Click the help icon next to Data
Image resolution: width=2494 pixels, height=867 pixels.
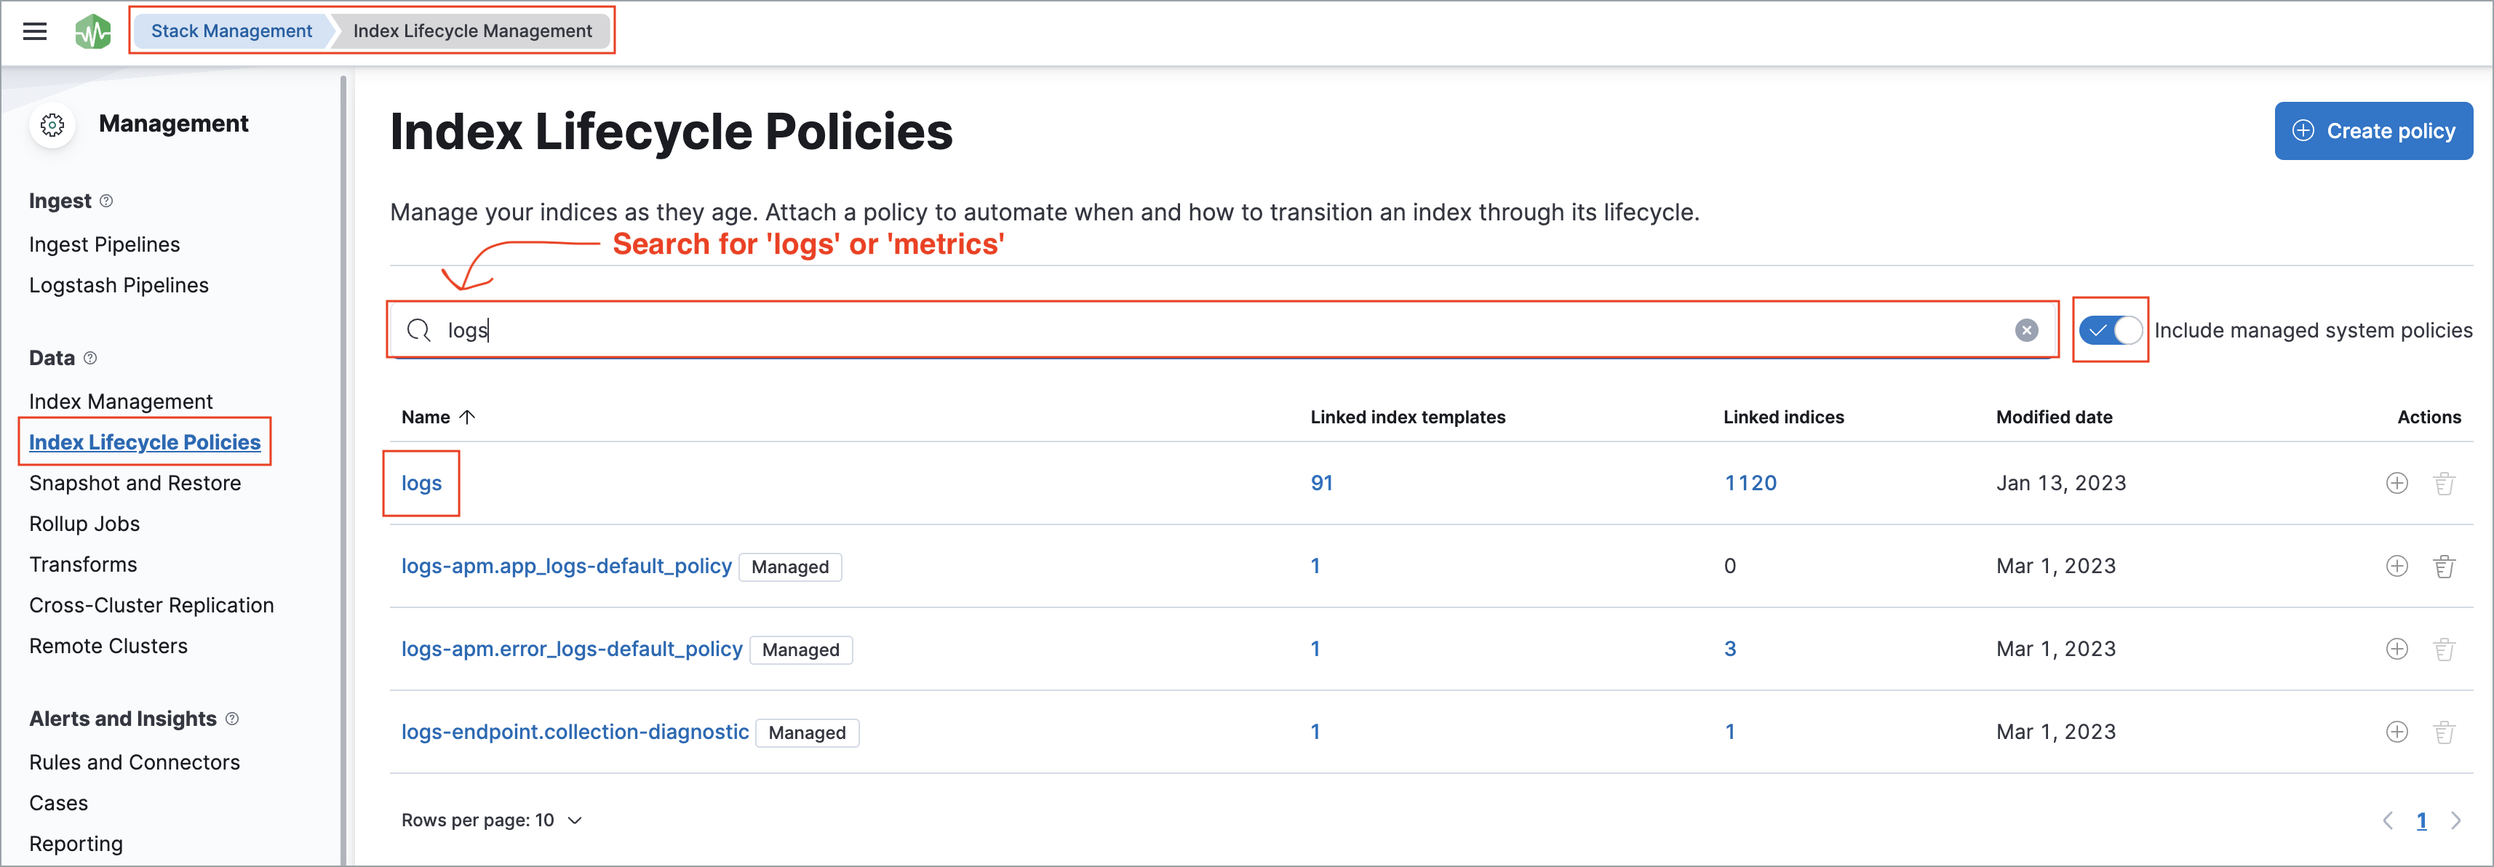[x=91, y=358]
